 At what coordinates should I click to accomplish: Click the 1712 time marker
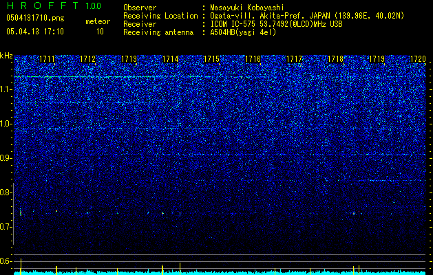pos(88,59)
